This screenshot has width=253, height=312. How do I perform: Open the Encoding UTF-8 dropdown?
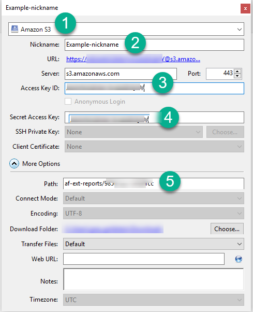click(154, 214)
